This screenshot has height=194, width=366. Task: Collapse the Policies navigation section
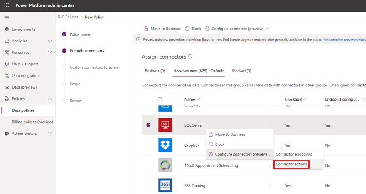[x=50, y=99]
